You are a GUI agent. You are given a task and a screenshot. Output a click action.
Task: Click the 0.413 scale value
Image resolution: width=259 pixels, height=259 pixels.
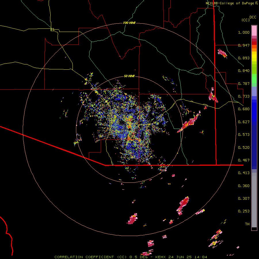coord(244,173)
